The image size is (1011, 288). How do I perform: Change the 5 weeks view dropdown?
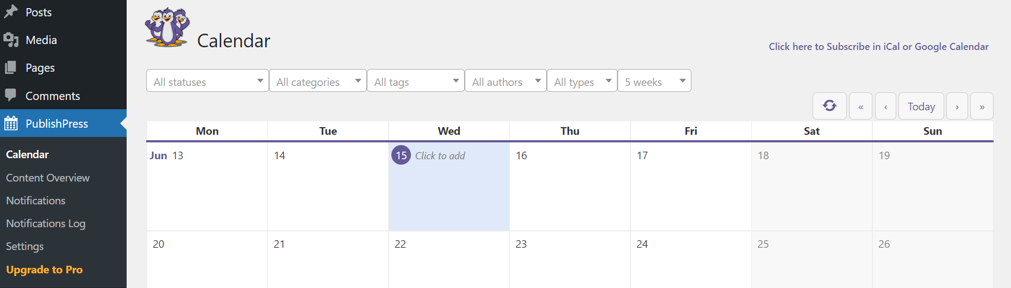pyautogui.click(x=654, y=81)
